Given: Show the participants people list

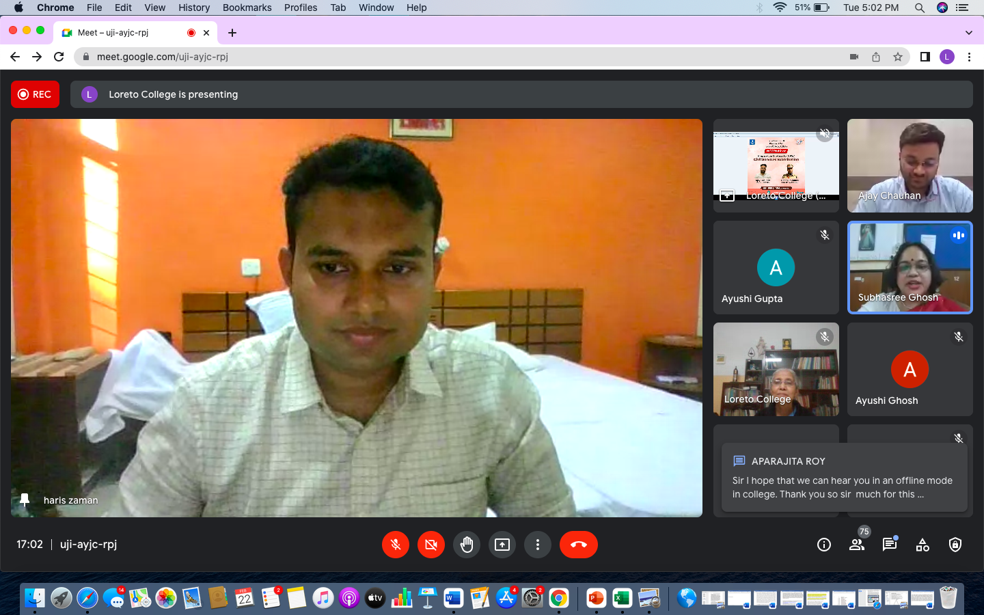Looking at the screenshot, I should (x=857, y=545).
